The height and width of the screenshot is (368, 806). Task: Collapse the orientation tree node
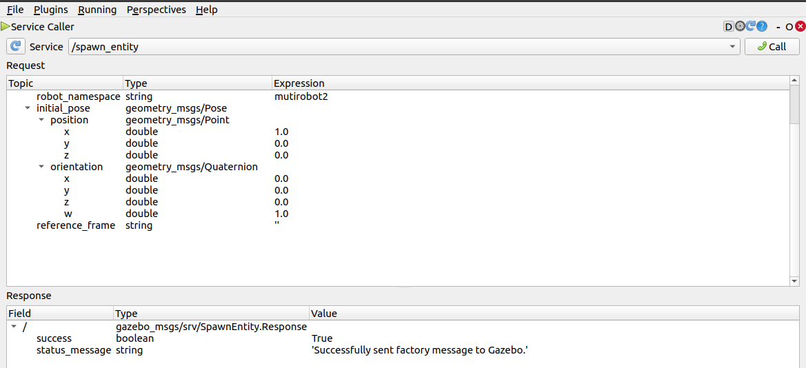click(41, 167)
